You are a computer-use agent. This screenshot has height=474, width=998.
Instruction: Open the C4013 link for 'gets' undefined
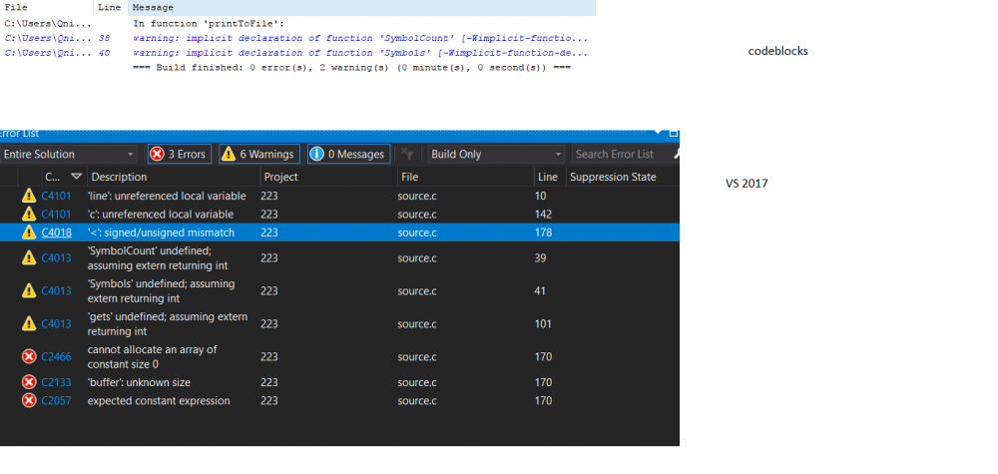coord(56,324)
